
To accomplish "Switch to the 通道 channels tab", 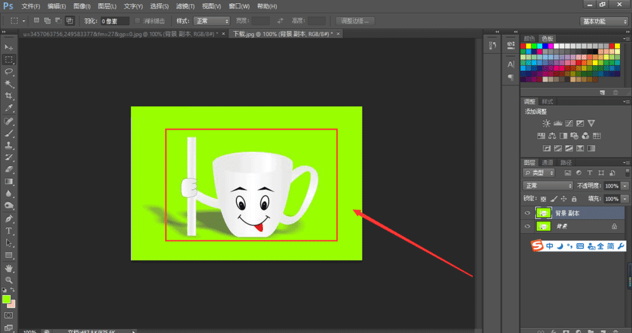I will [x=547, y=162].
